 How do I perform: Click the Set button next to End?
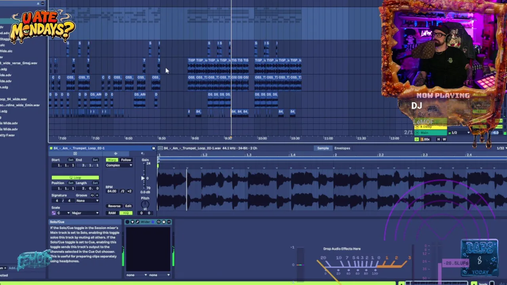(x=95, y=160)
